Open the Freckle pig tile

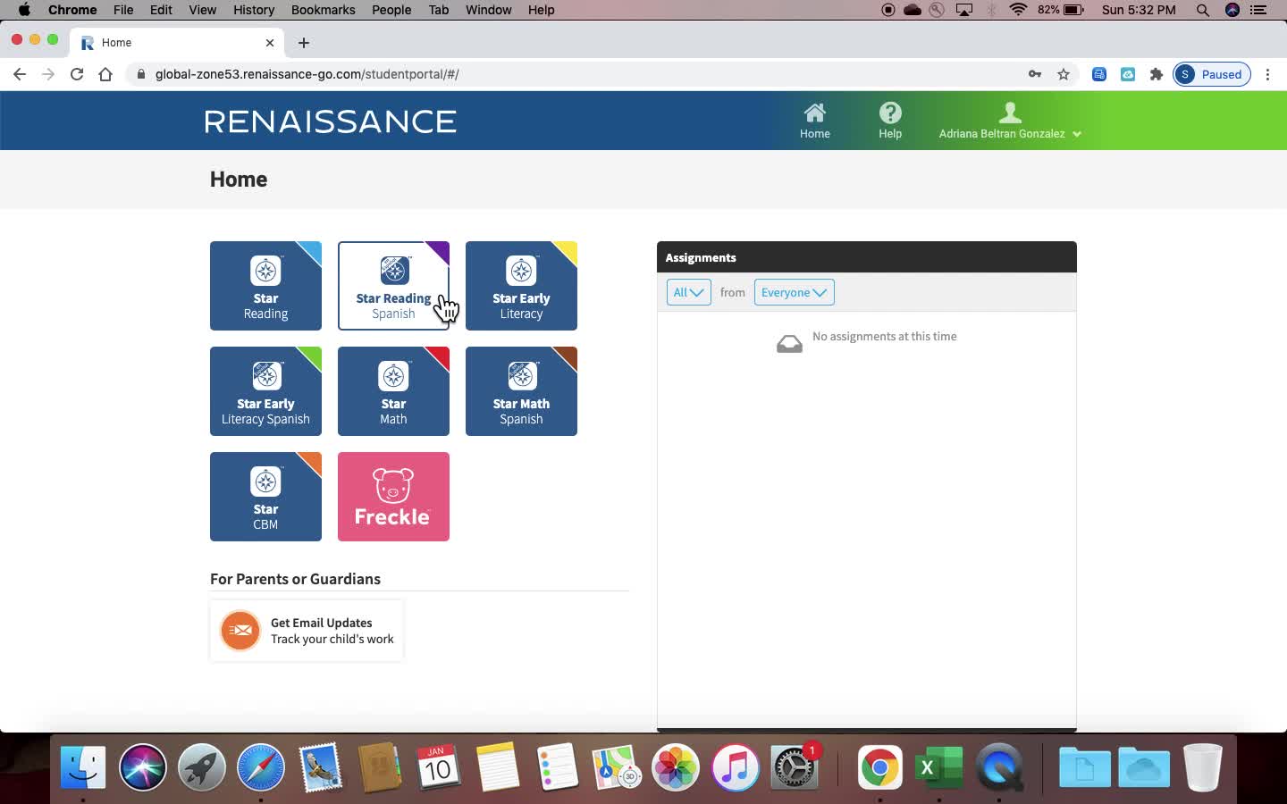pyautogui.click(x=393, y=497)
